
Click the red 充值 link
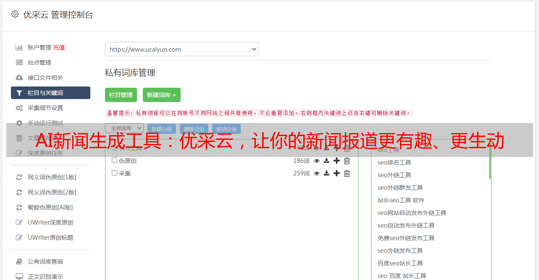pyautogui.click(x=59, y=47)
